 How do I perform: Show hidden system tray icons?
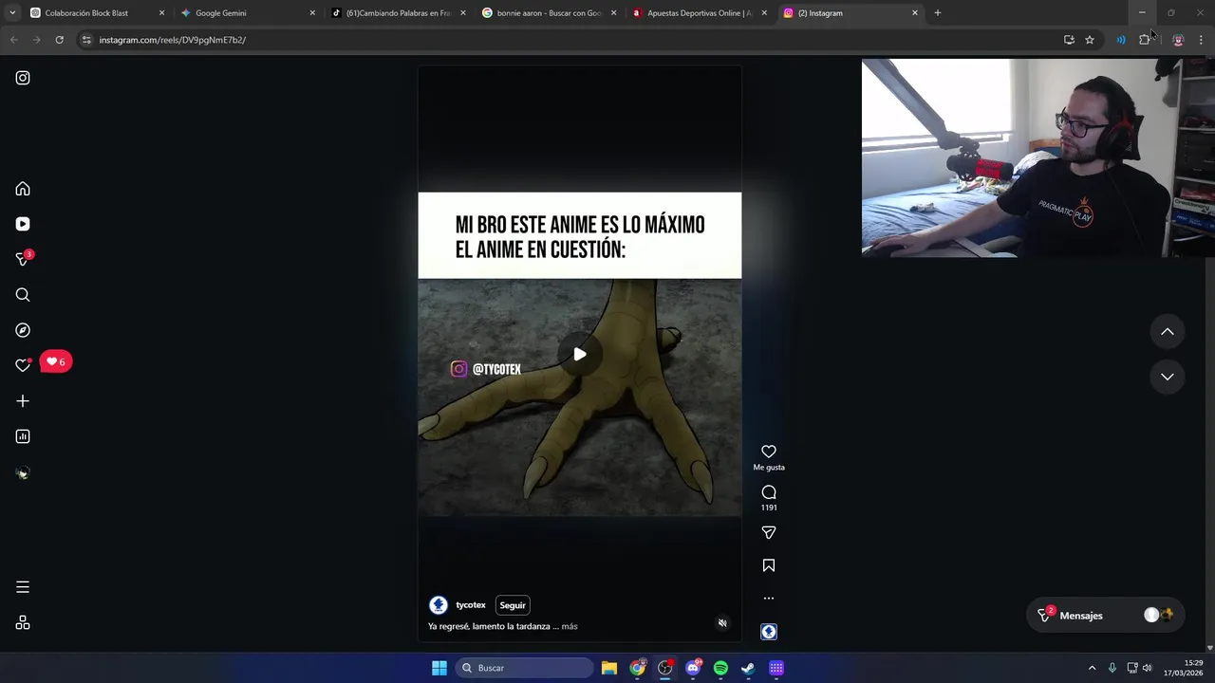(1092, 668)
